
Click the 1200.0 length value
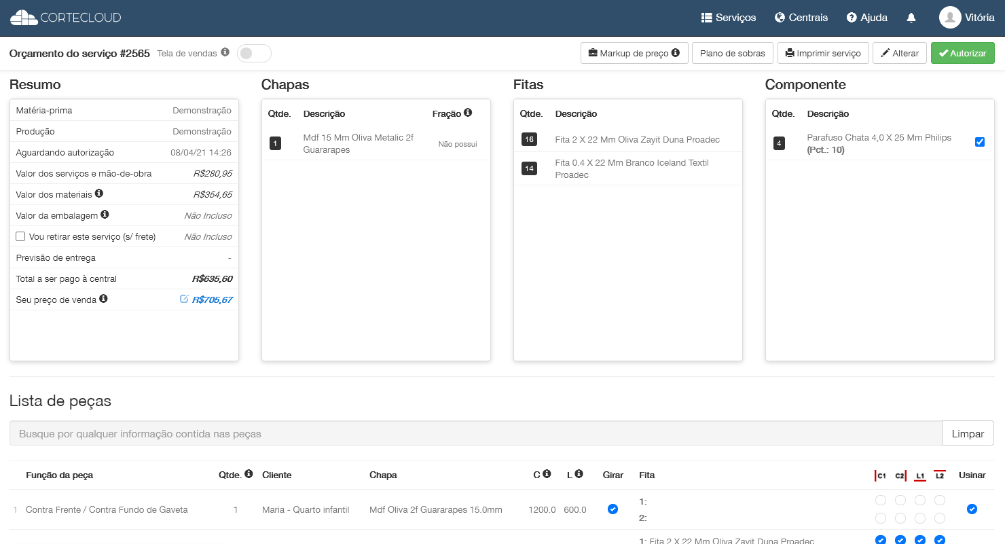click(x=542, y=509)
